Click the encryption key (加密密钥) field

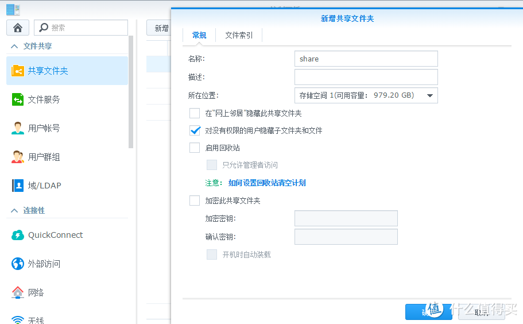click(x=346, y=218)
